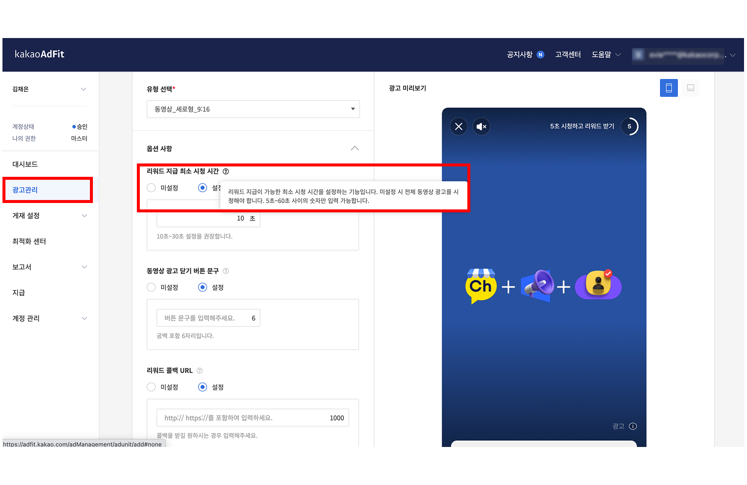Click the megaphone icon in ad preview
The width and height of the screenshot is (747, 485).
tap(538, 285)
